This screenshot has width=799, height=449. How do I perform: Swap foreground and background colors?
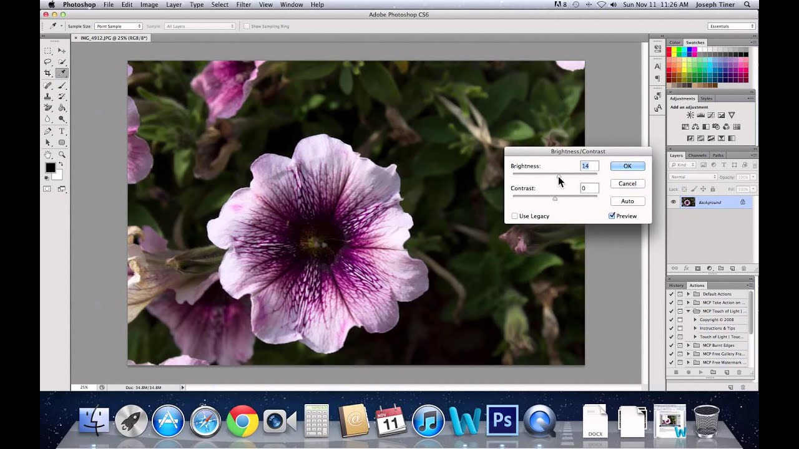click(x=61, y=164)
